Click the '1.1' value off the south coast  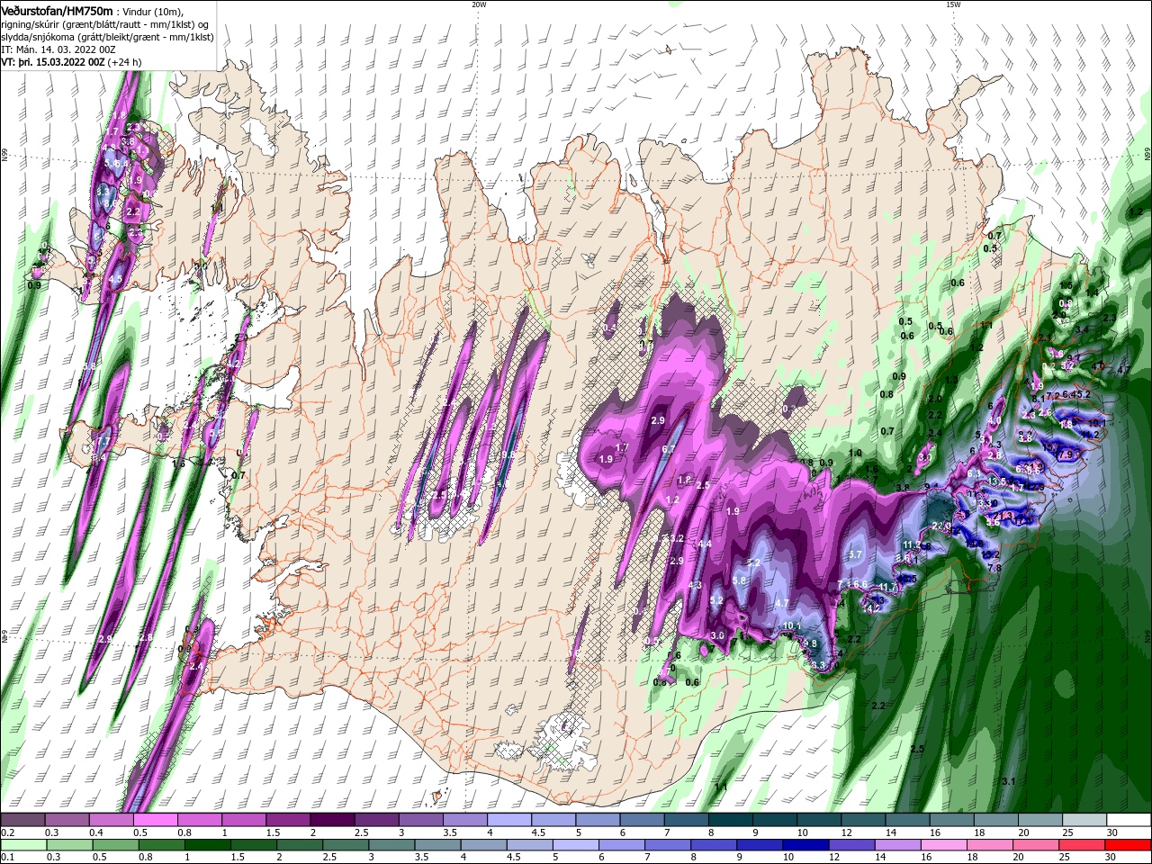point(721,787)
